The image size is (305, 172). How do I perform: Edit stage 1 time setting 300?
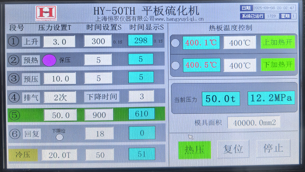click(98, 41)
